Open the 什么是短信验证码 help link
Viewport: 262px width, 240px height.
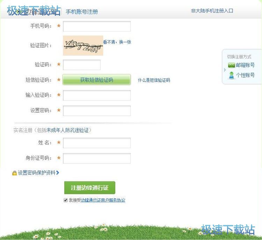pyautogui.click(x=154, y=80)
